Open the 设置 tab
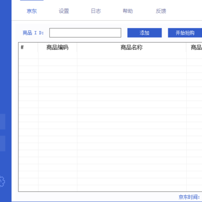 click(64, 11)
